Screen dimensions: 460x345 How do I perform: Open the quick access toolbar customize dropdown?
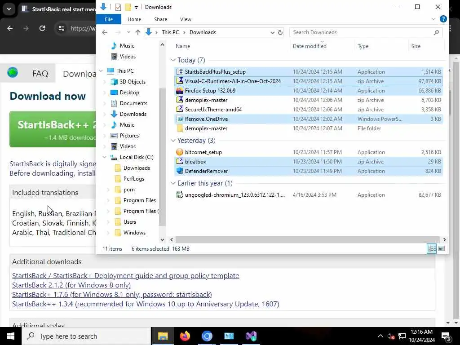(136, 7)
